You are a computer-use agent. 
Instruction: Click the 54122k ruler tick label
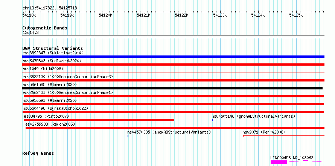click(181, 15)
